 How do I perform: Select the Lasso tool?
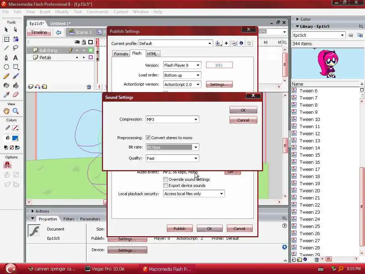(15, 48)
